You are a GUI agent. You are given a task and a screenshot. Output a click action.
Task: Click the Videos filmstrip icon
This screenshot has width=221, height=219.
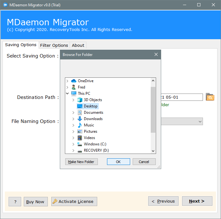click(x=80, y=138)
